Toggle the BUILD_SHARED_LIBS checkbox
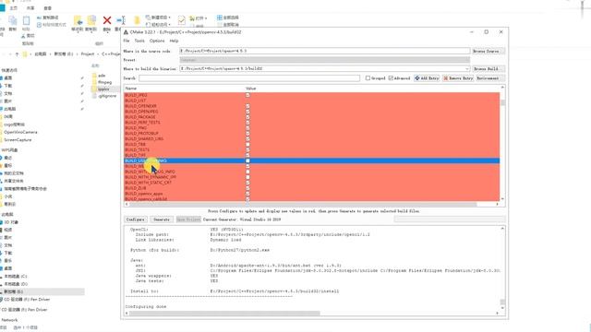The height and width of the screenshot is (332, 591). (247, 139)
